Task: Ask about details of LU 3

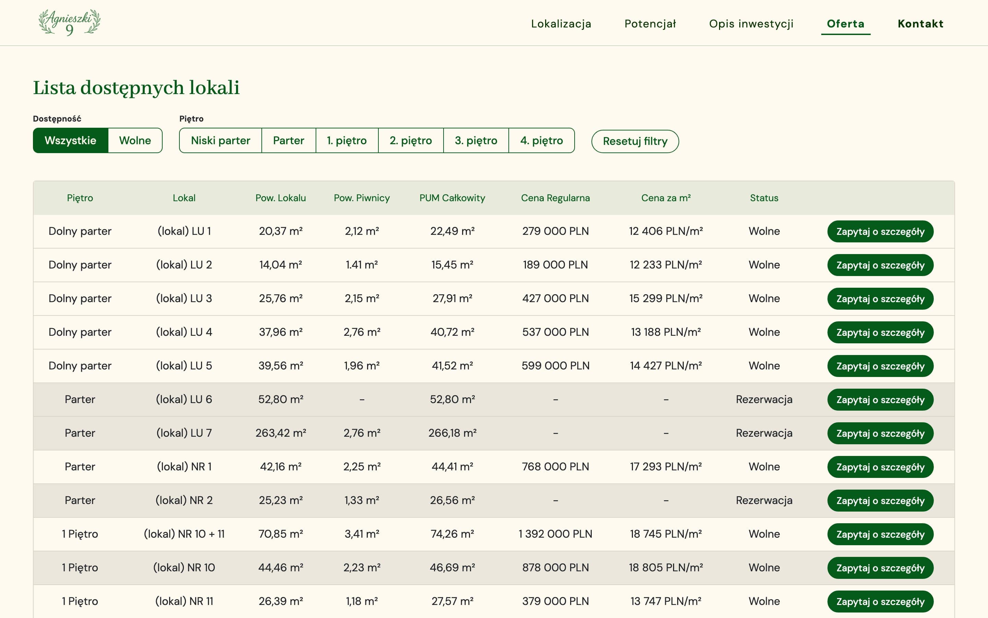Action: point(880,299)
